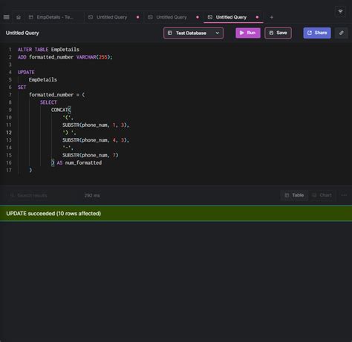The width and height of the screenshot is (352, 342).
Task: Click AS num_formatted on line 16
Action: pos(79,162)
